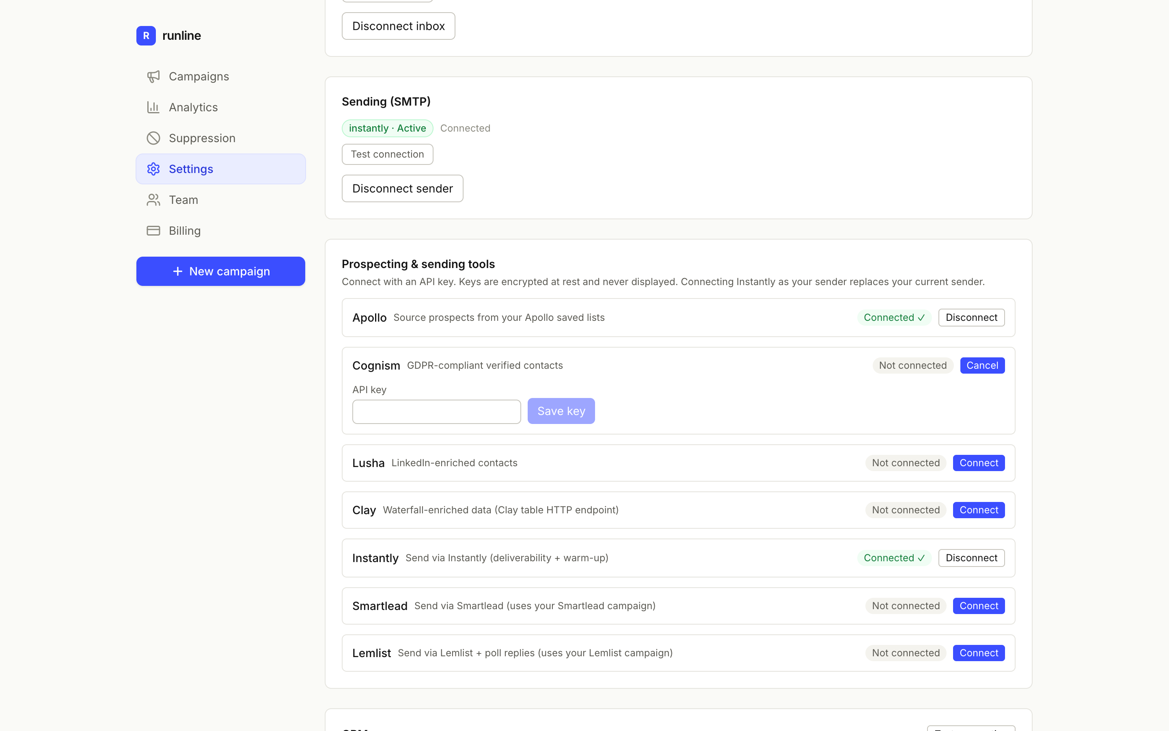Click Clay's Not connected badge
Image resolution: width=1169 pixels, height=731 pixels.
[906, 510]
